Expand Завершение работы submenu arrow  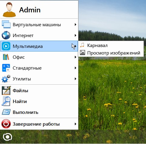pos(75,124)
